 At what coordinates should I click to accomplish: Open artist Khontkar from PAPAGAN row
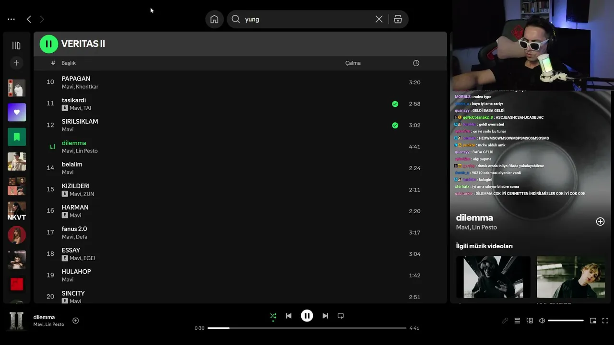click(87, 87)
